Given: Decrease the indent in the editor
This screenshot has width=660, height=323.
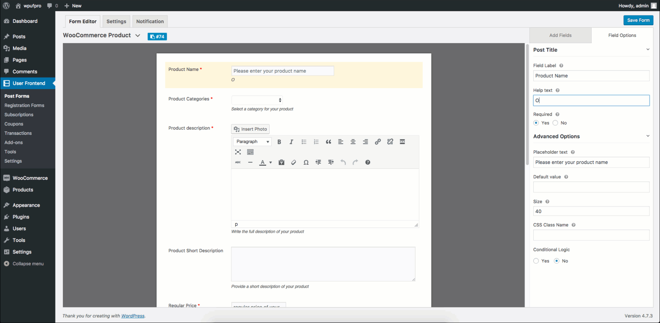Looking at the screenshot, I should [x=318, y=162].
